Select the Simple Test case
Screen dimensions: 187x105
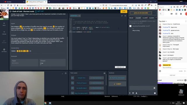[x=82, y=78]
